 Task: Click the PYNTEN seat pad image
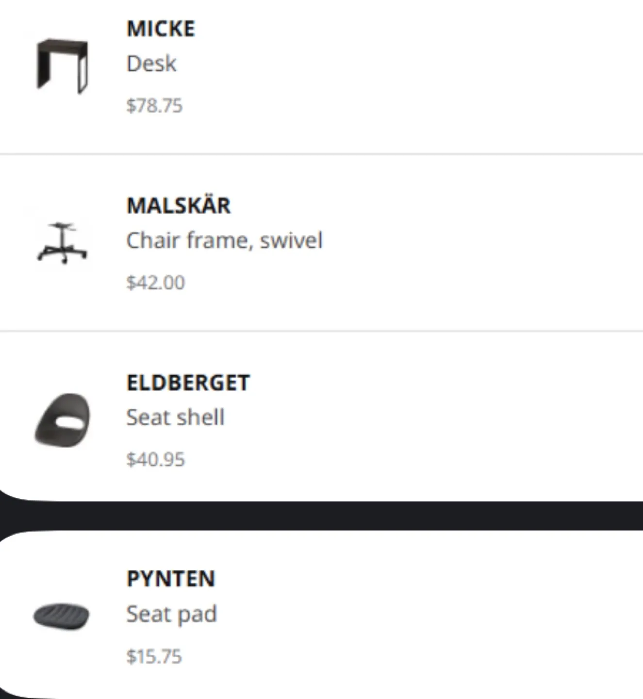pyautogui.click(x=62, y=616)
